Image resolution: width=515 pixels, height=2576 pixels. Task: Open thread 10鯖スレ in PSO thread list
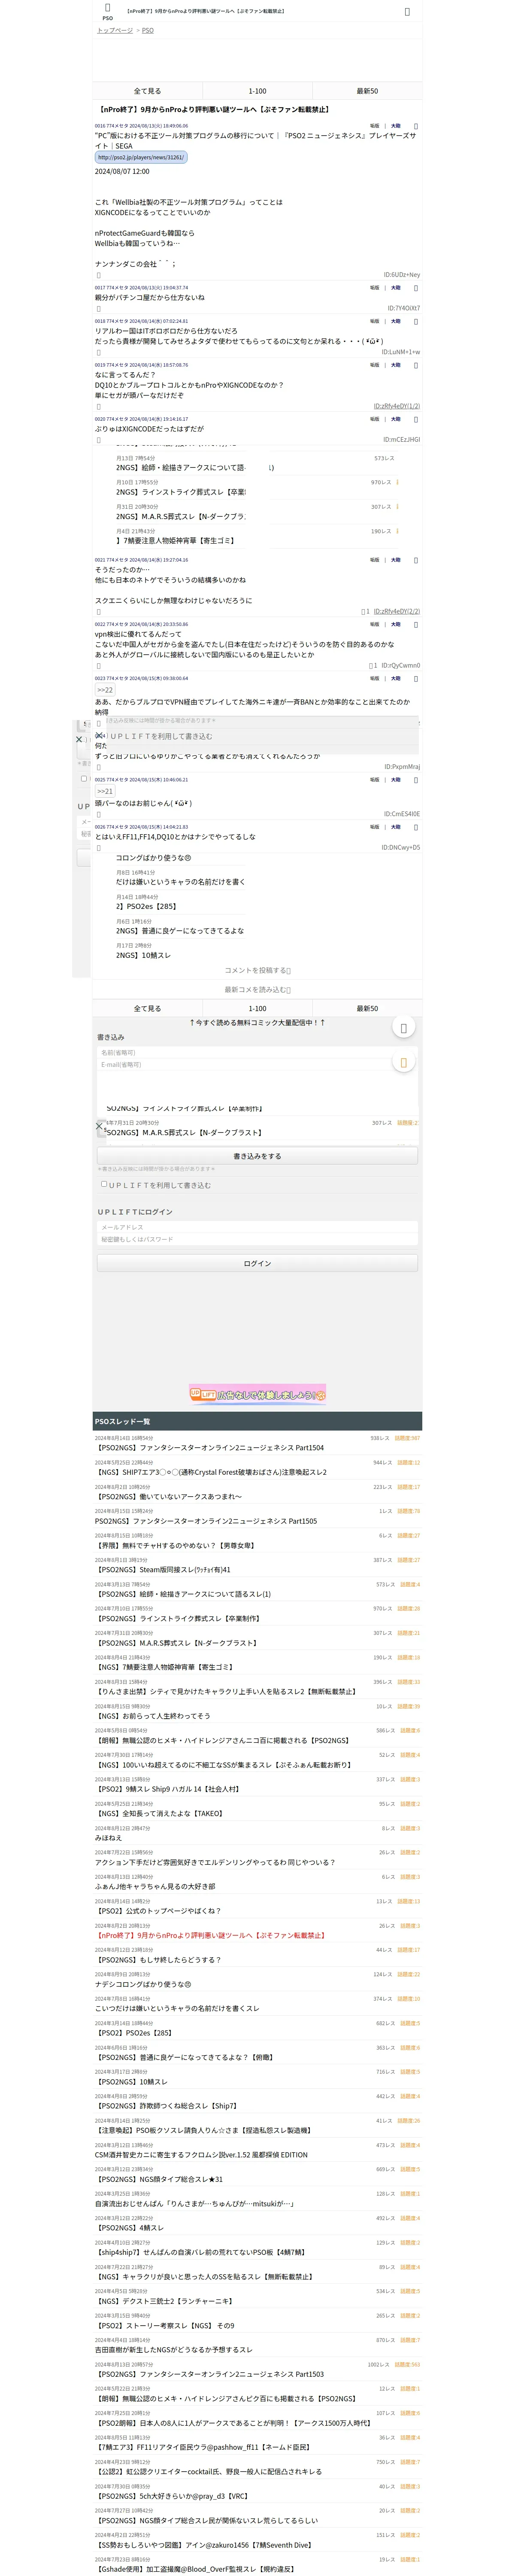(131, 2082)
